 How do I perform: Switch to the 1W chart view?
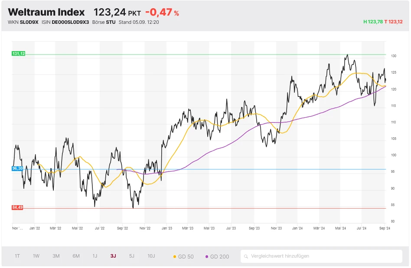pyautogui.click(x=36, y=256)
